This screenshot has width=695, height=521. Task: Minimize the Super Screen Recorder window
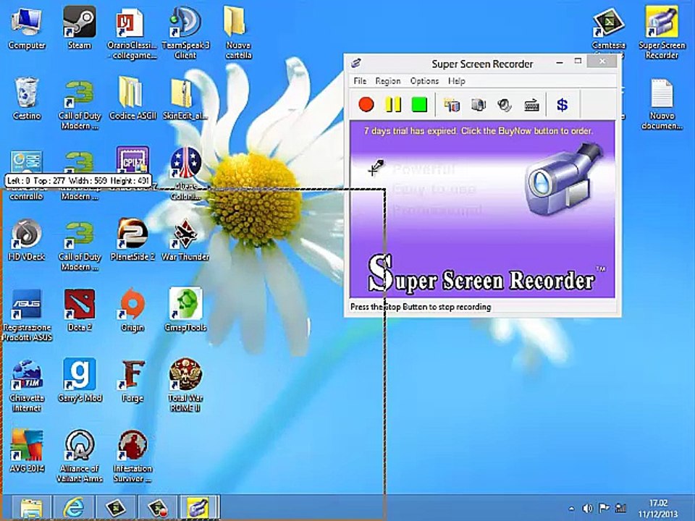pos(560,62)
